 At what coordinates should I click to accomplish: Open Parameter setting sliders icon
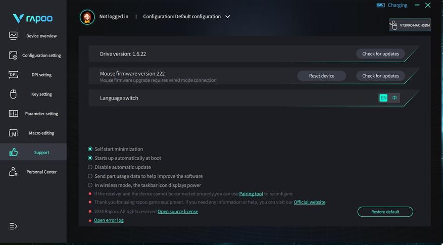pos(13,114)
